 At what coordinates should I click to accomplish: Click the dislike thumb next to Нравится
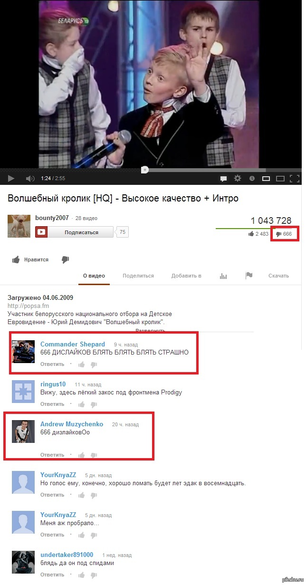[66, 259]
